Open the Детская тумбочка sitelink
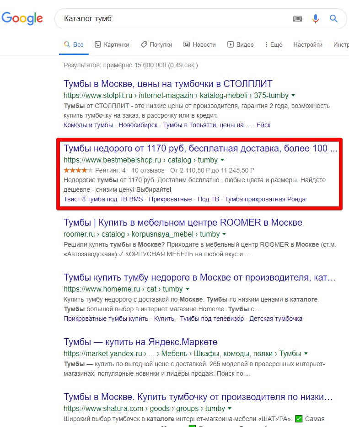349x427 pixels. tap(276, 319)
